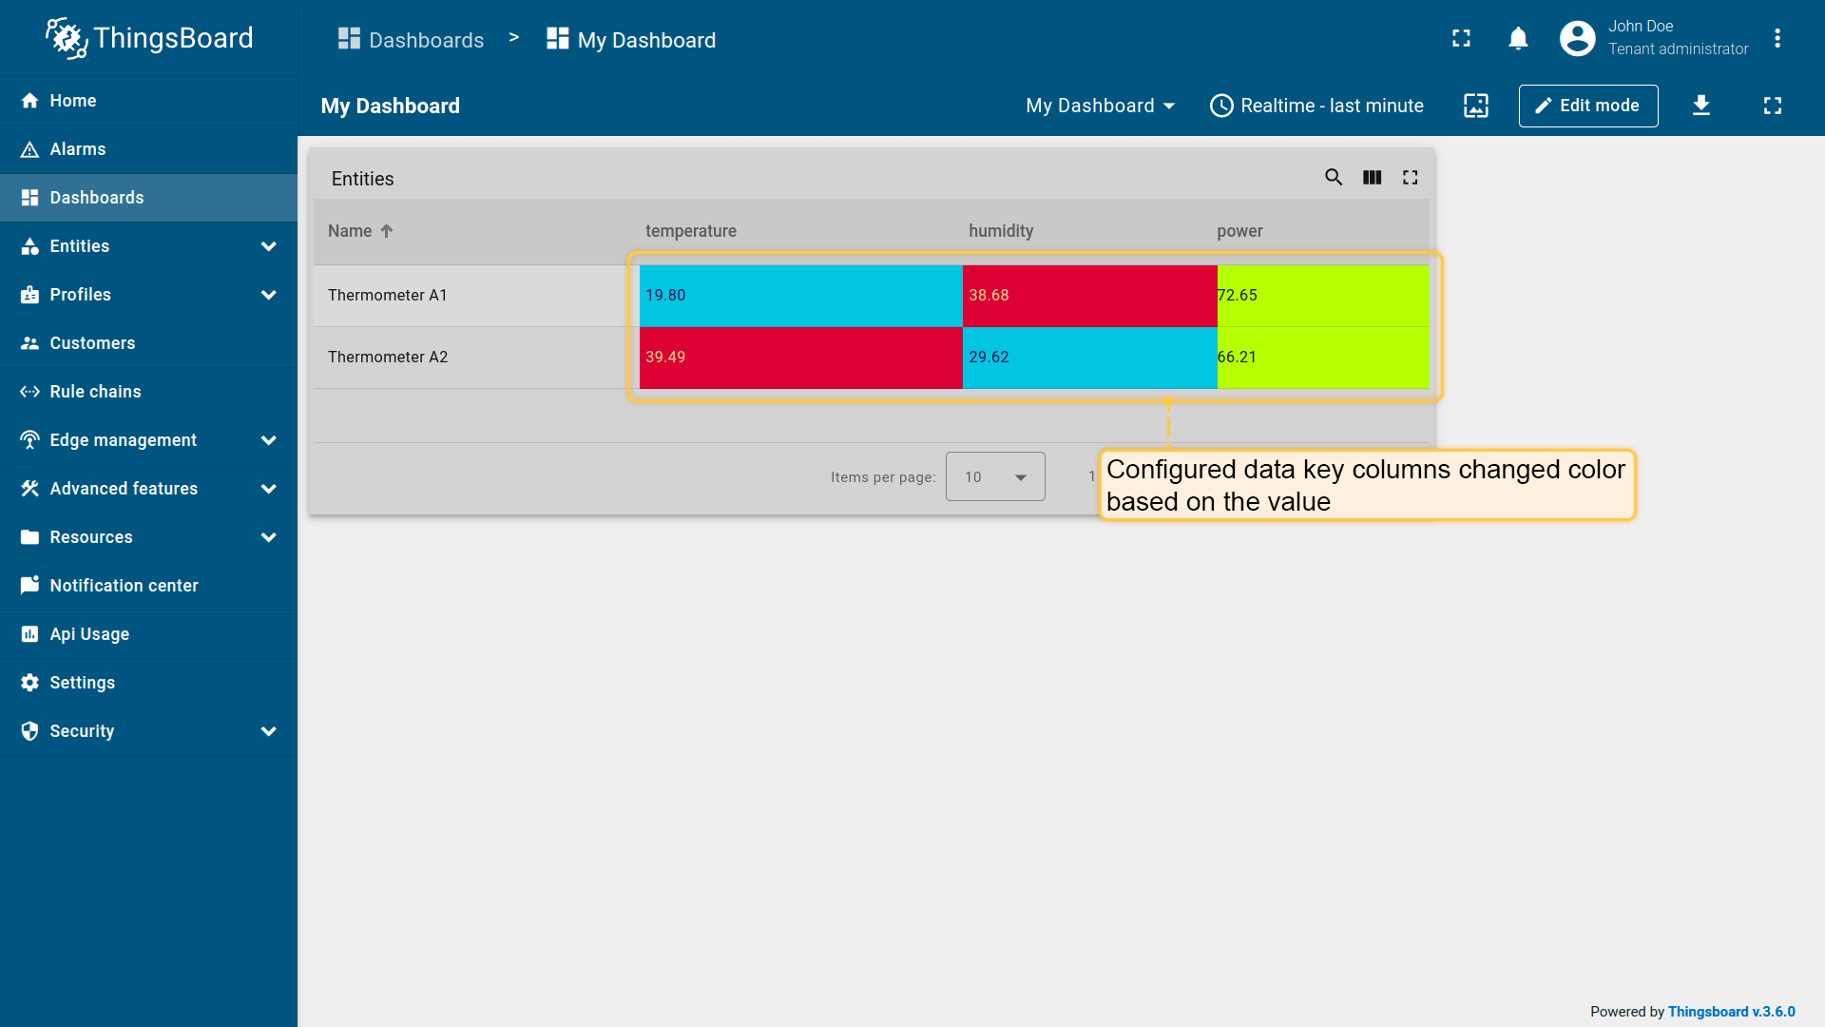Toggle dashboard fullscreen expand icon
Viewport: 1825px width, 1027px height.
pyautogui.click(x=1772, y=106)
